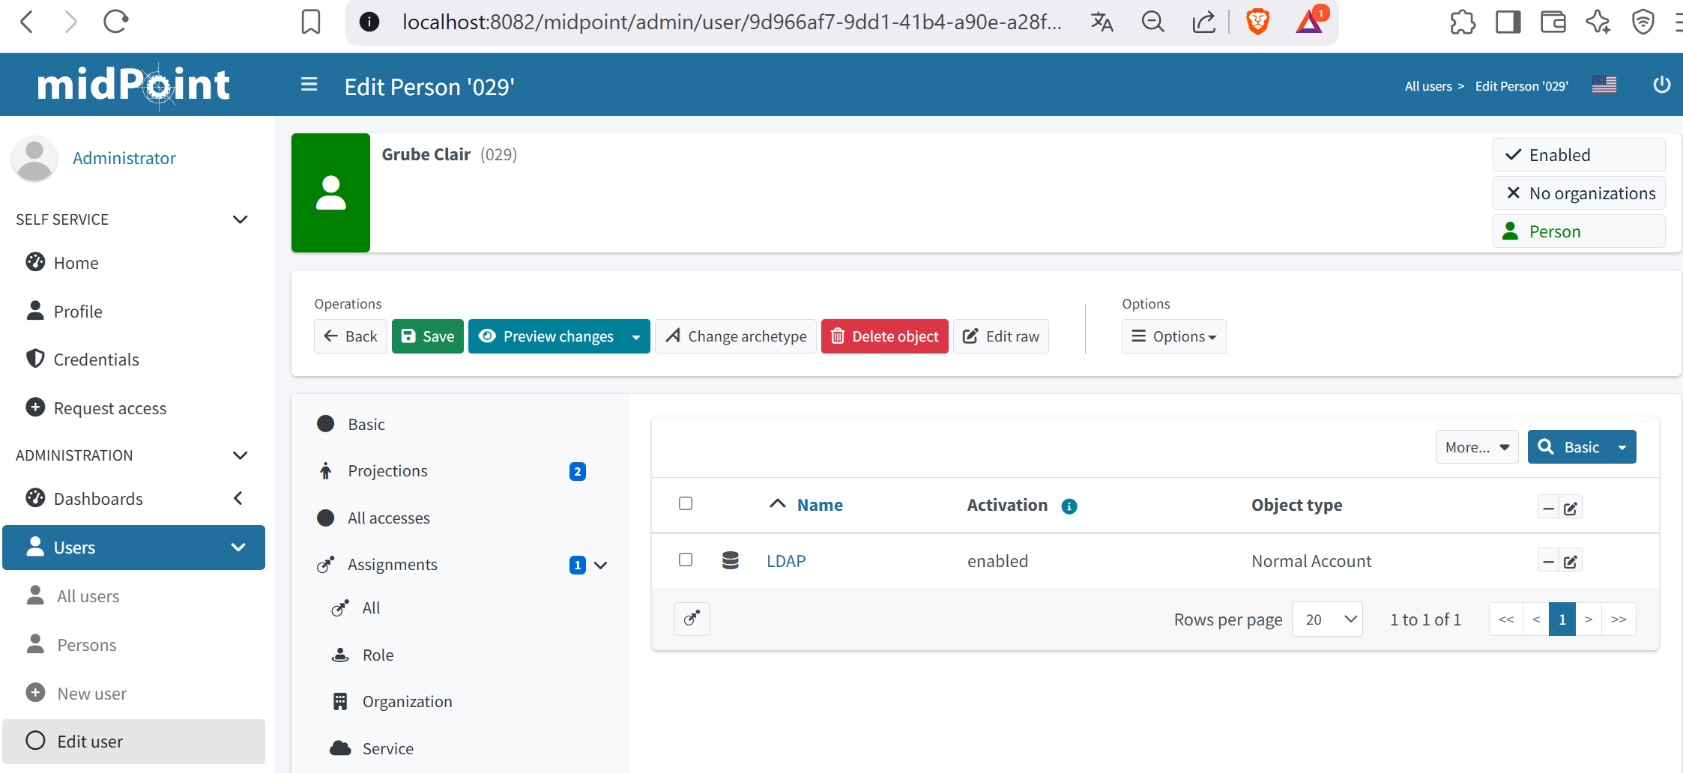Toggle the midPoint hamburger menu

(309, 85)
